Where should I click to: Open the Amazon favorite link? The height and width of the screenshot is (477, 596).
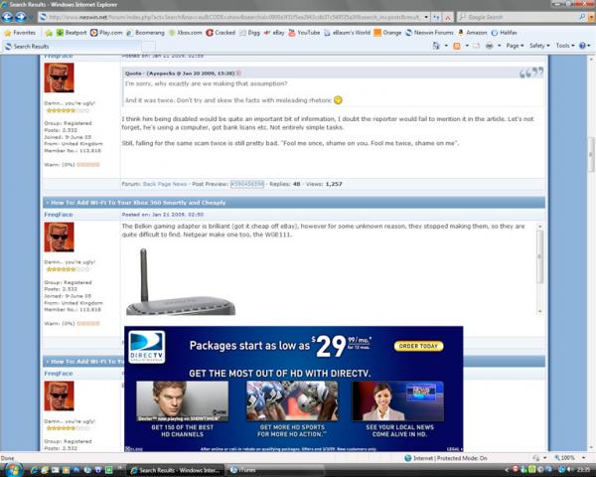pos(472,33)
